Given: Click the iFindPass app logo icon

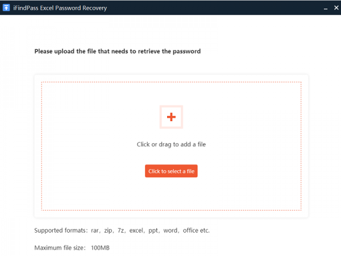Looking at the screenshot, I should pos(6,7).
